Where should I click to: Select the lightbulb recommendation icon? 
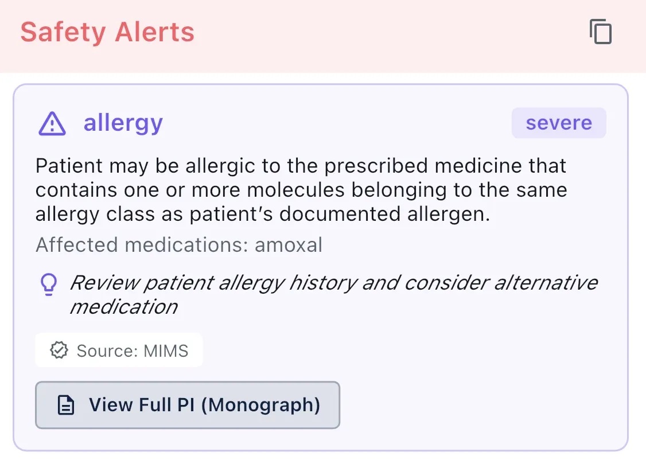(49, 284)
